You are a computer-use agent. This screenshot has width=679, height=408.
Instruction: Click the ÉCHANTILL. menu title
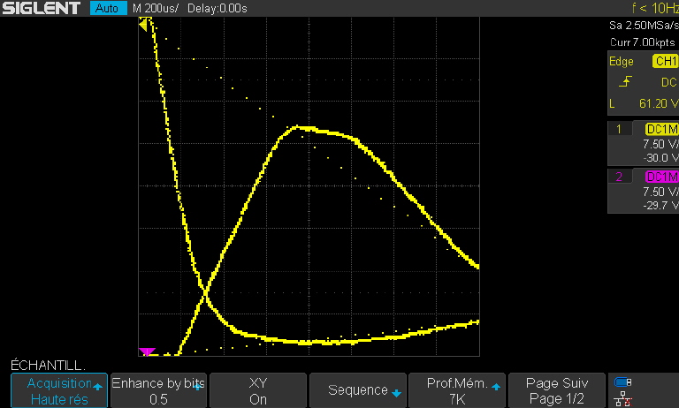pos(48,365)
